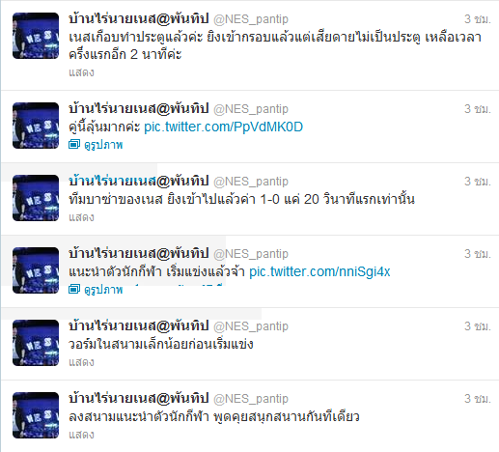View image via ดูรูปภาพ under แนะนำตัวนักกีฬา tweet
The height and width of the screenshot is (452, 499).
tap(103, 290)
